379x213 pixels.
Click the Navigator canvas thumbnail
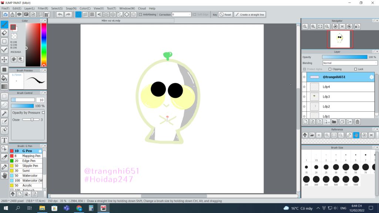coord(340,39)
